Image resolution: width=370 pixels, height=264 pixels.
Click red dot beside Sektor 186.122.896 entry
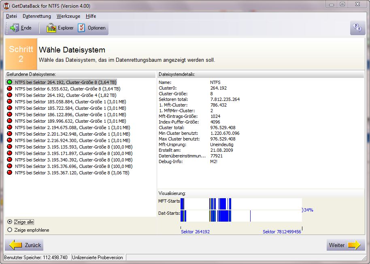(x=9, y=114)
